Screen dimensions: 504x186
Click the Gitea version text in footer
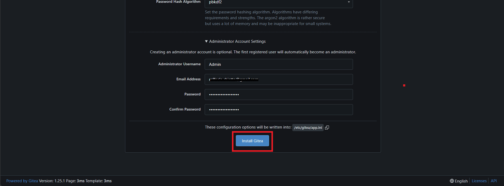point(52,181)
